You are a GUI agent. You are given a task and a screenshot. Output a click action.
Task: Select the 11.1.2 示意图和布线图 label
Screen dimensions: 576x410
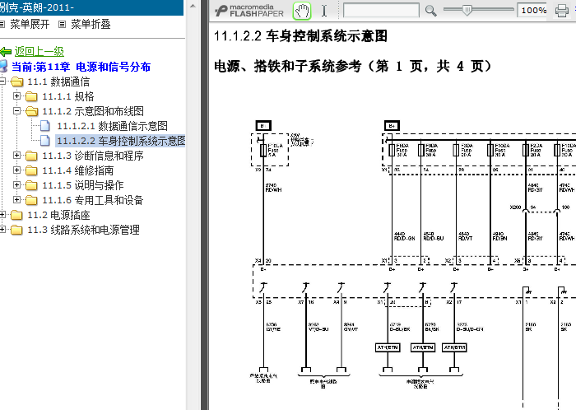coord(92,111)
